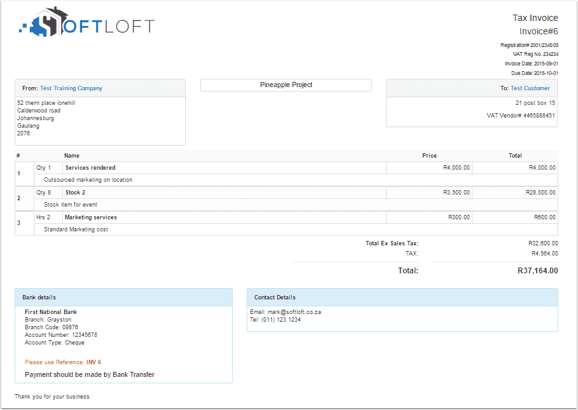Screen dimensions: 578x410
Task: Click address line 52 themi place lonehill
Action: click(x=46, y=103)
